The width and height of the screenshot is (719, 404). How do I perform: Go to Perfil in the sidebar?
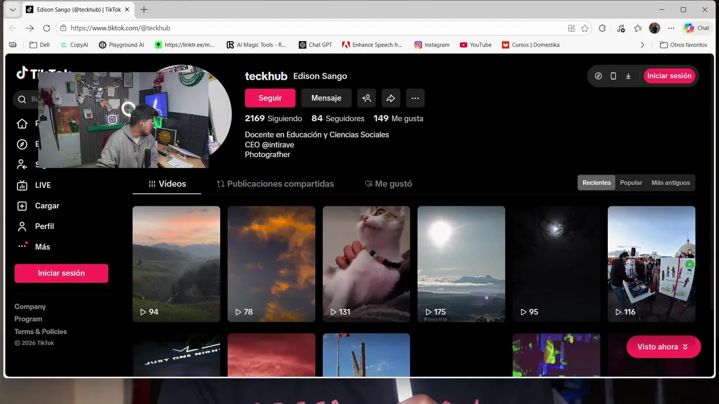(37, 226)
